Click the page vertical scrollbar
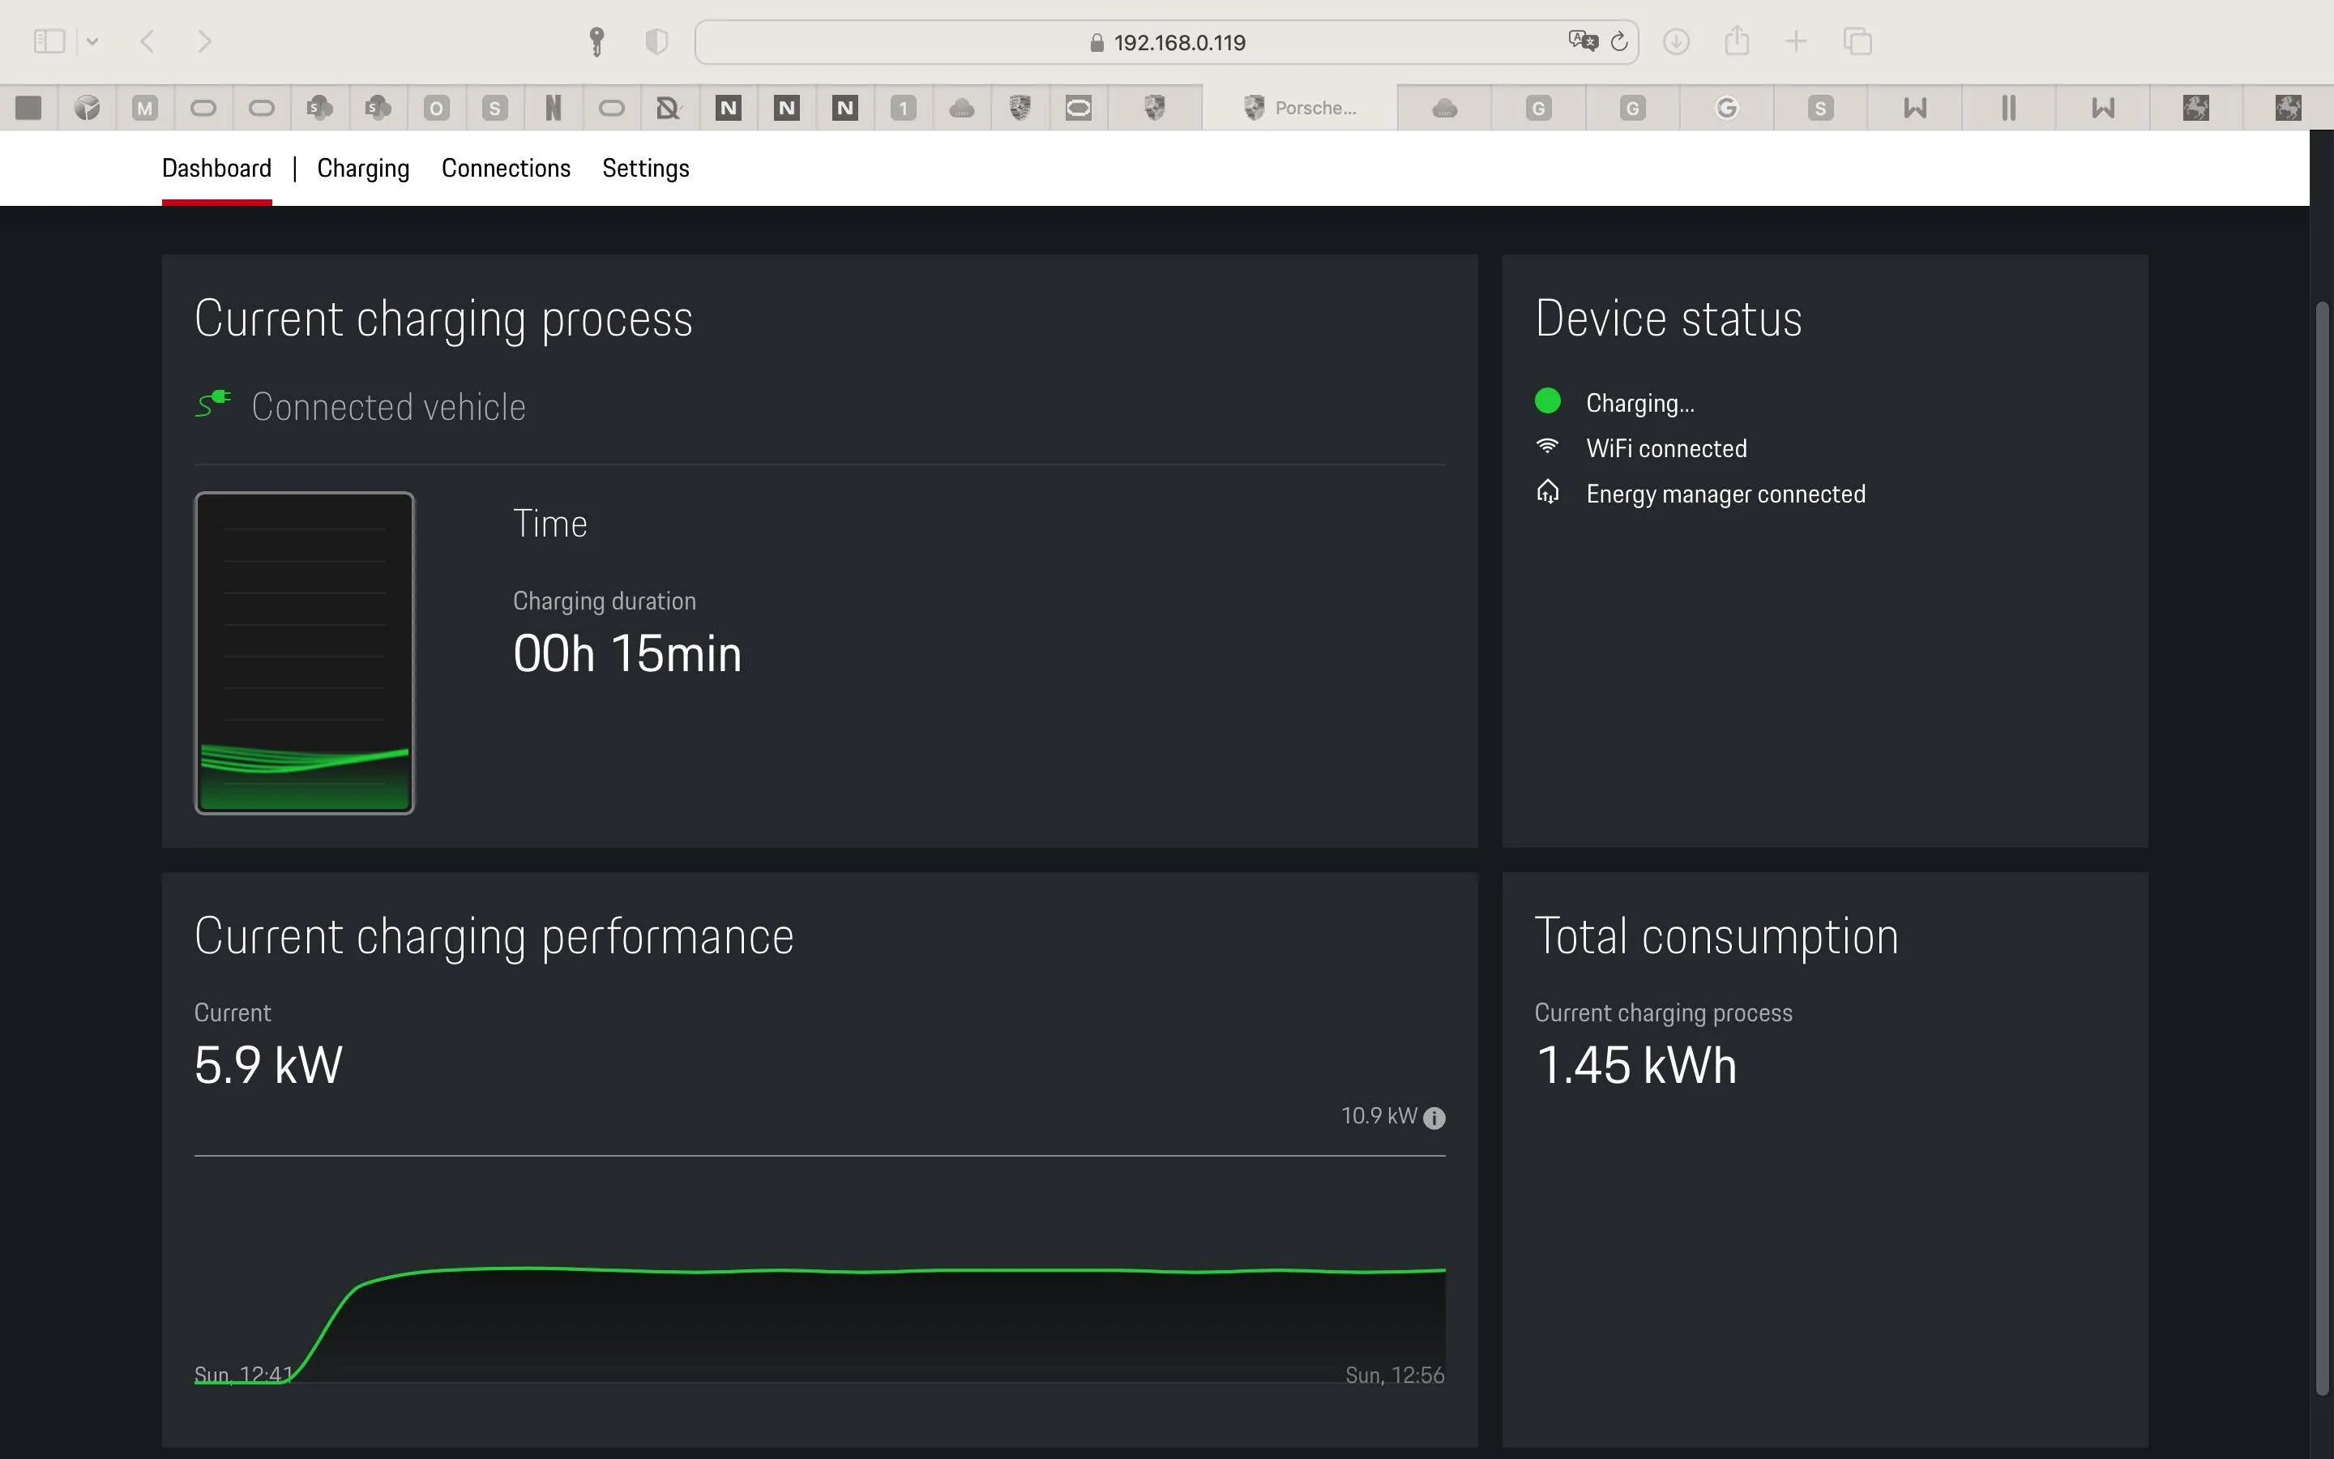The image size is (2334, 1459). (2323, 849)
